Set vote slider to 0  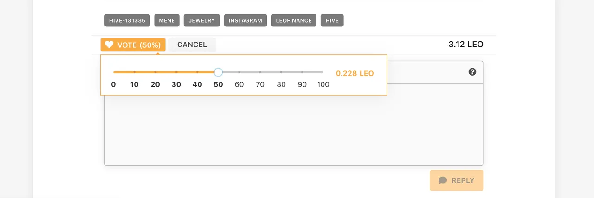113,72
